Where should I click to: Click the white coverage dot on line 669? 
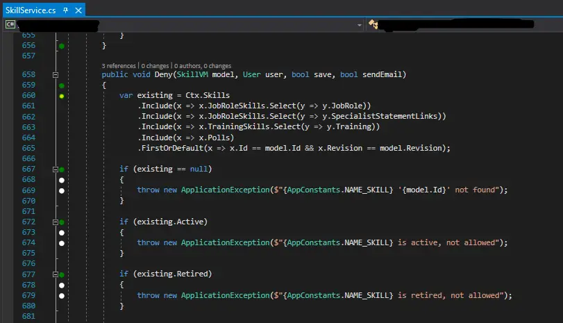click(x=62, y=190)
